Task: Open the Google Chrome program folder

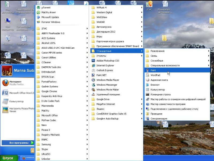Action: tap(62, 91)
